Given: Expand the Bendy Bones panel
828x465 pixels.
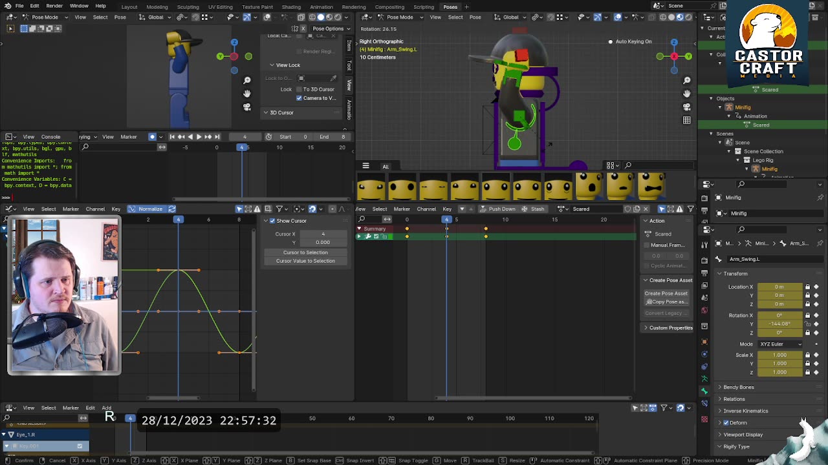Looking at the screenshot, I should coord(738,387).
